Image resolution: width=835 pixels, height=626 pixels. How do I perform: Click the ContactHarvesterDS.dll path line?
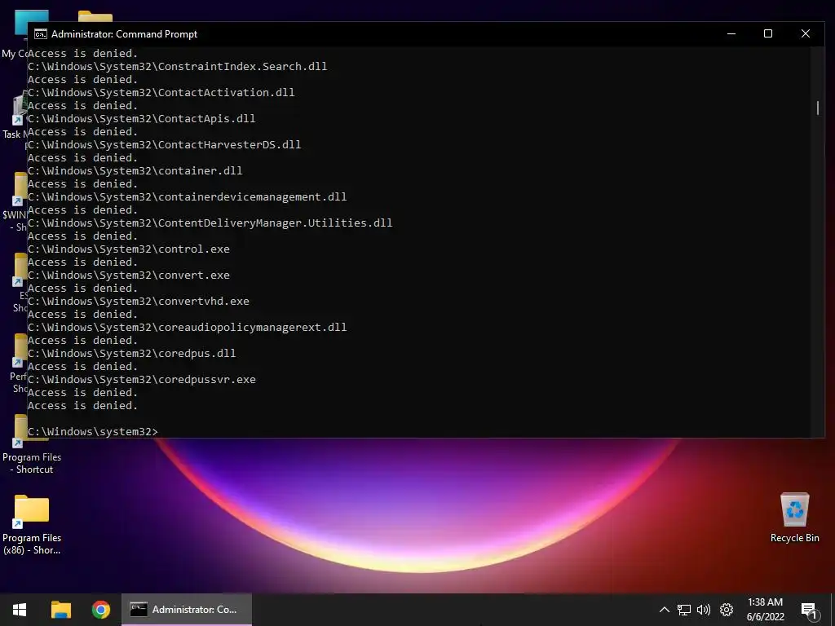pyautogui.click(x=165, y=145)
